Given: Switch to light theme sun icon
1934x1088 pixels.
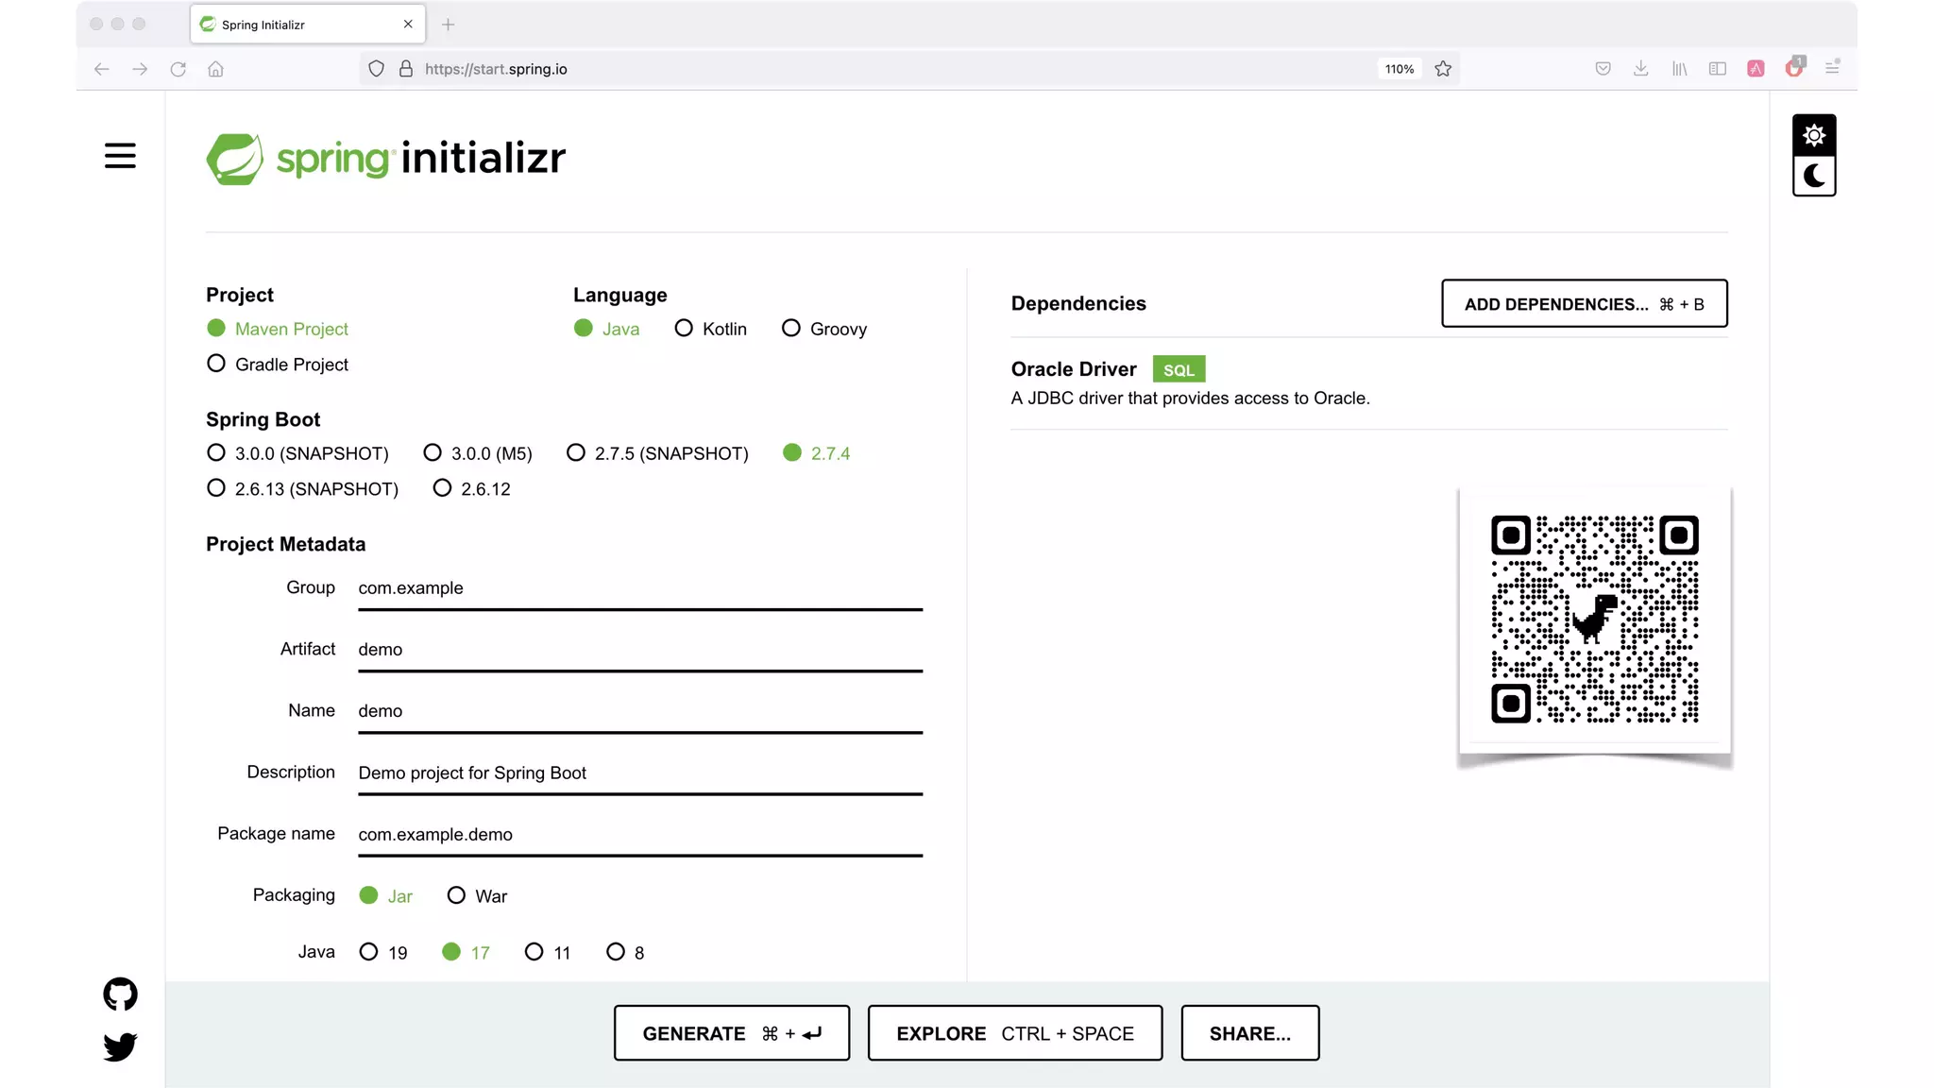Looking at the screenshot, I should 1813,136.
